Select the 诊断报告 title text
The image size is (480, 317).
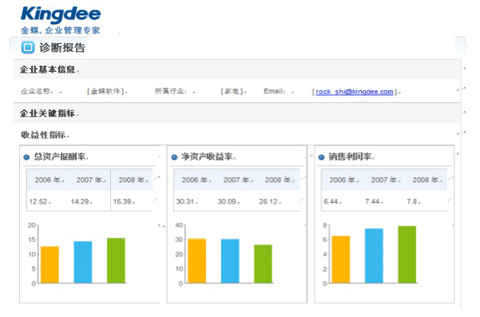click(x=62, y=48)
